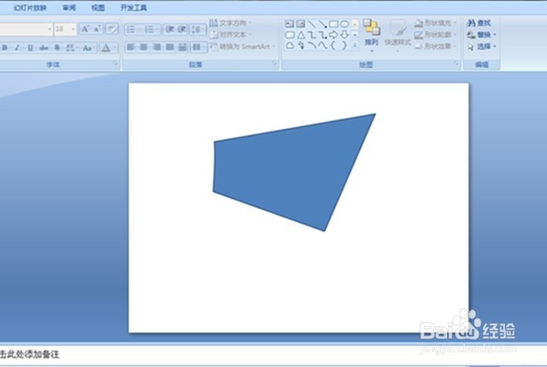Open the font color dropdown arrow
Screen dimensions: 547x367
tap(115, 48)
